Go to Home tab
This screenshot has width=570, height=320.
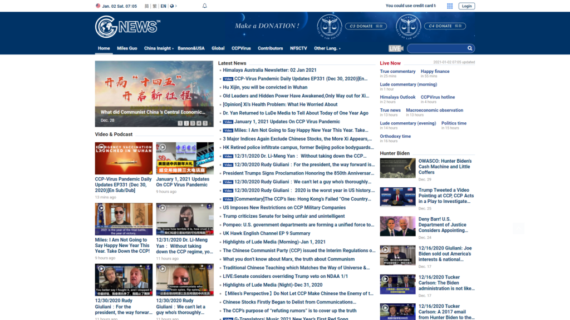(x=104, y=48)
